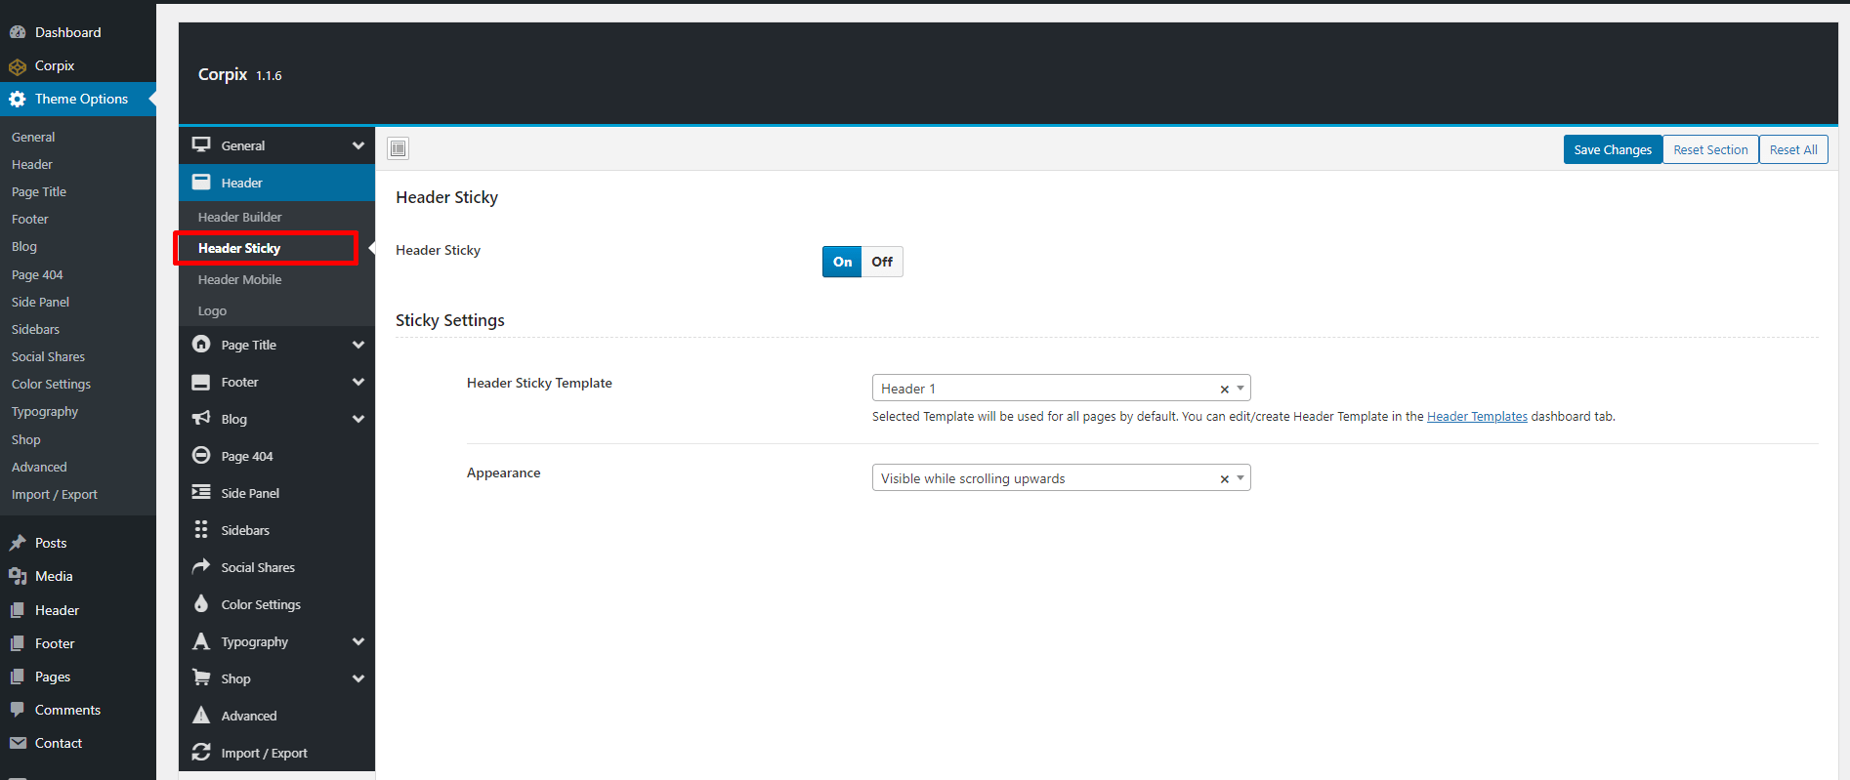Switch Header Sticky to On
Viewport: 1850px width, 780px height.
[x=842, y=262]
